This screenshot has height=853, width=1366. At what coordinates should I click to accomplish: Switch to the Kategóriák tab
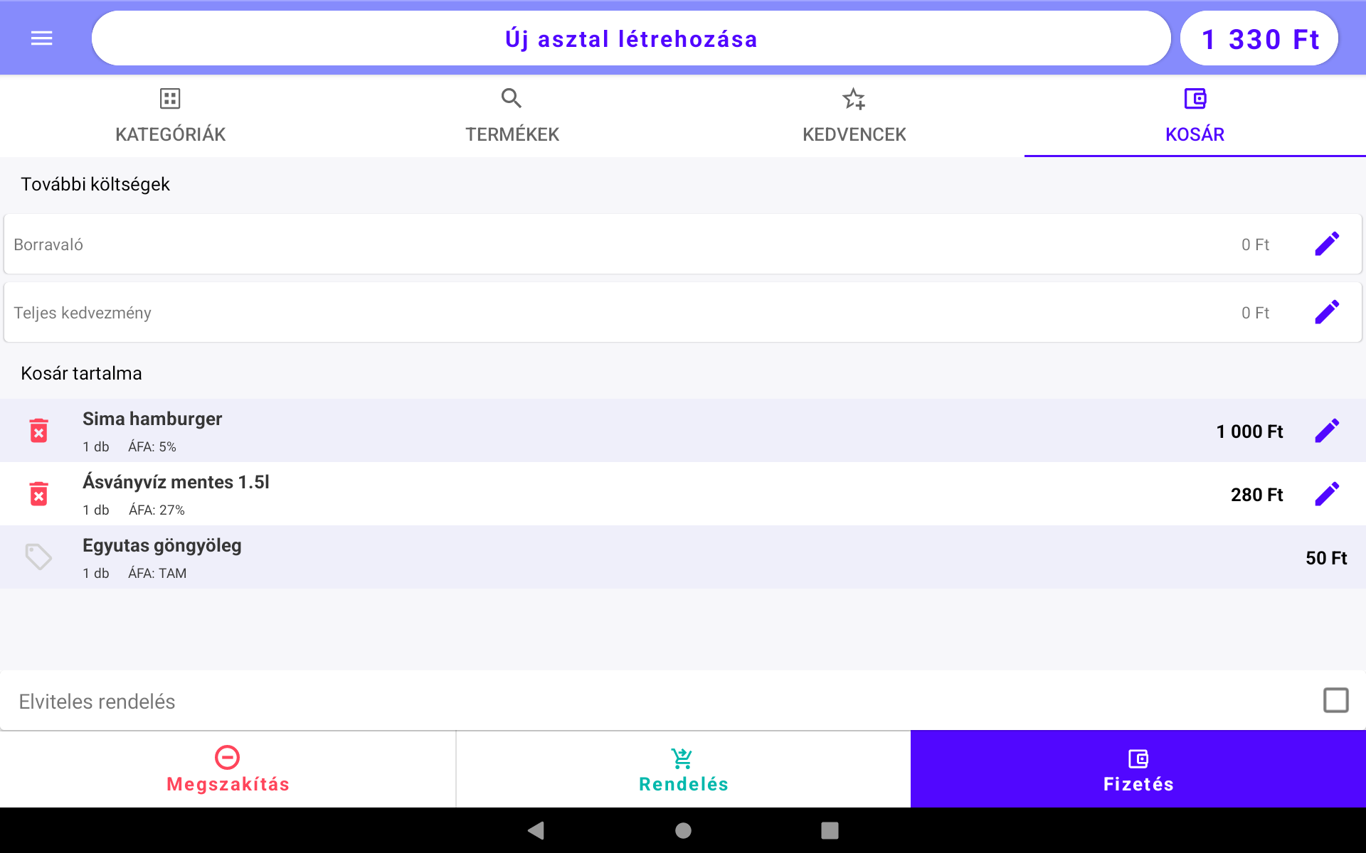click(171, 116)
